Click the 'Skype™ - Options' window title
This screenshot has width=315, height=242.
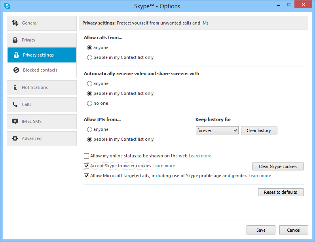[x=157, y=6]
